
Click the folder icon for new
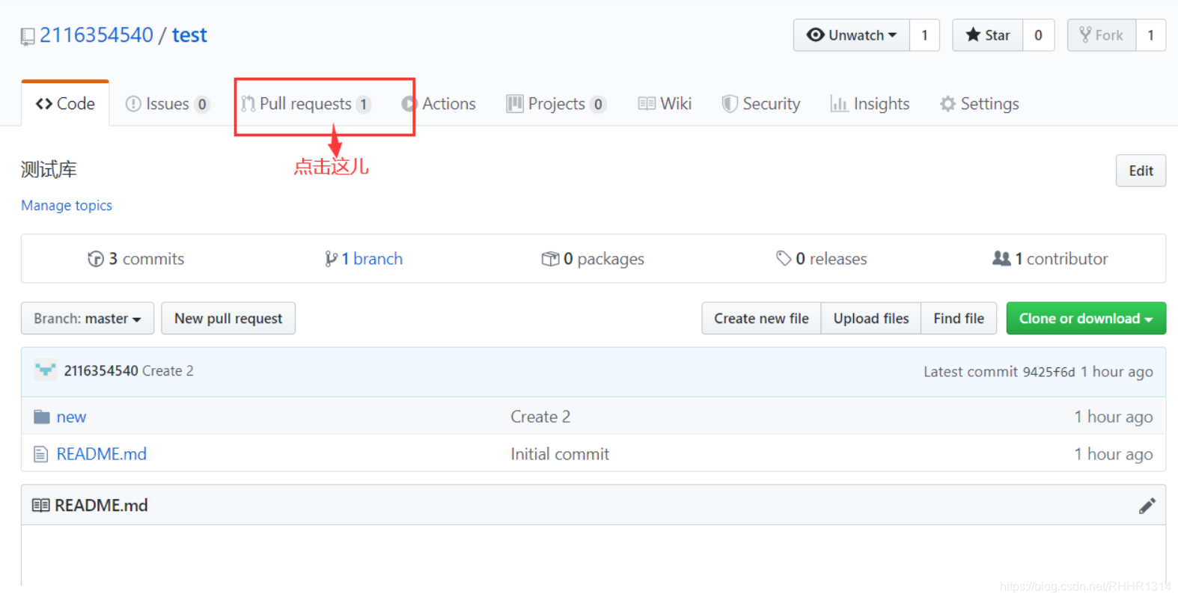click(x=42, y=417)
